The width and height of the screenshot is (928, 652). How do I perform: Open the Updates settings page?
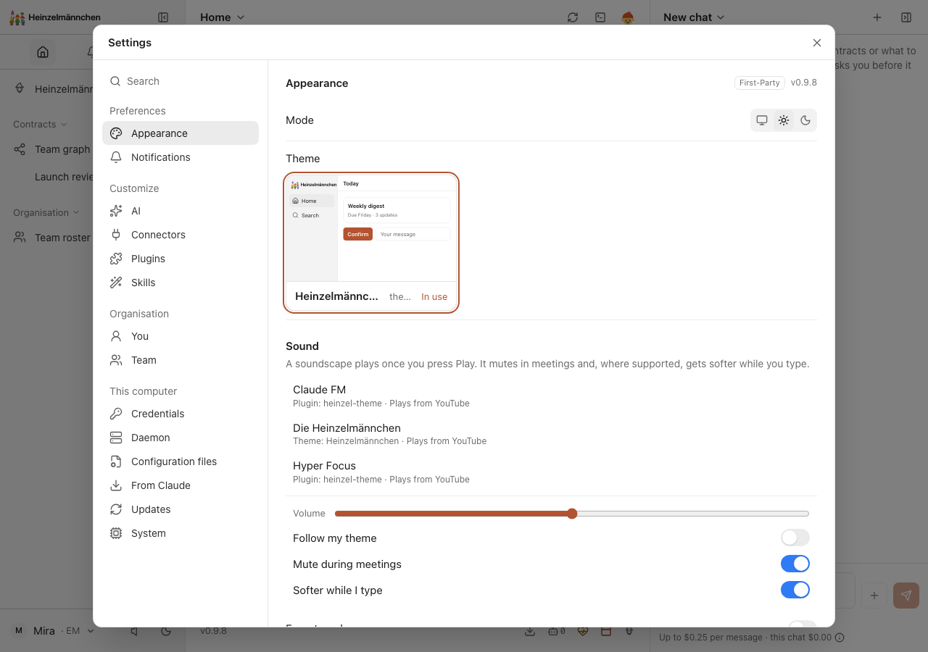[181, 509]
